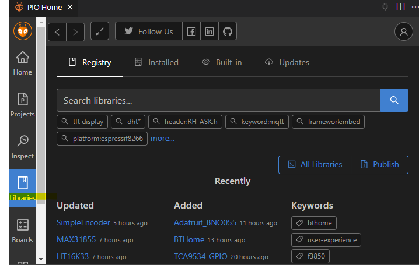This screenshot has height=265, width=419.
Task: Click the PlatformIO logo in the sidebar
Action: point(23,31)
